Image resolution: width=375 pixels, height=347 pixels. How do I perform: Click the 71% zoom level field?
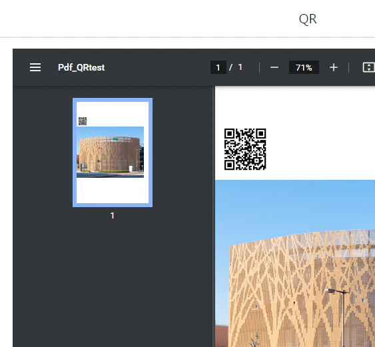coord(304,67)
